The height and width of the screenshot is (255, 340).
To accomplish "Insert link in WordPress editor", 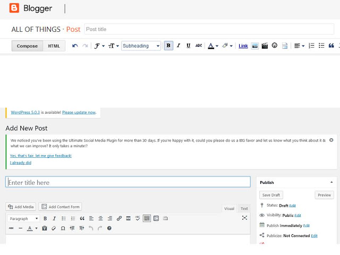I will tap(119, 218).
